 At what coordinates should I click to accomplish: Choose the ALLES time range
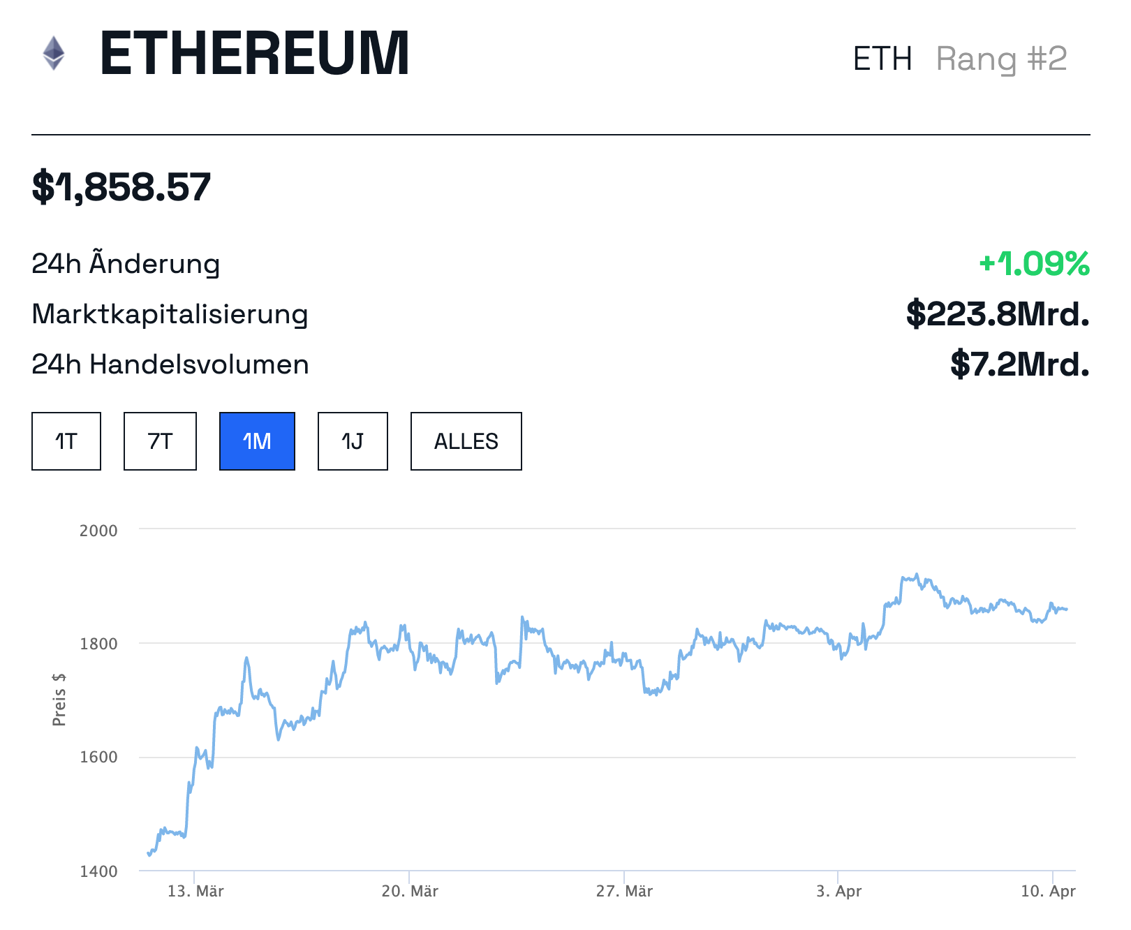(x=466, y=441)
